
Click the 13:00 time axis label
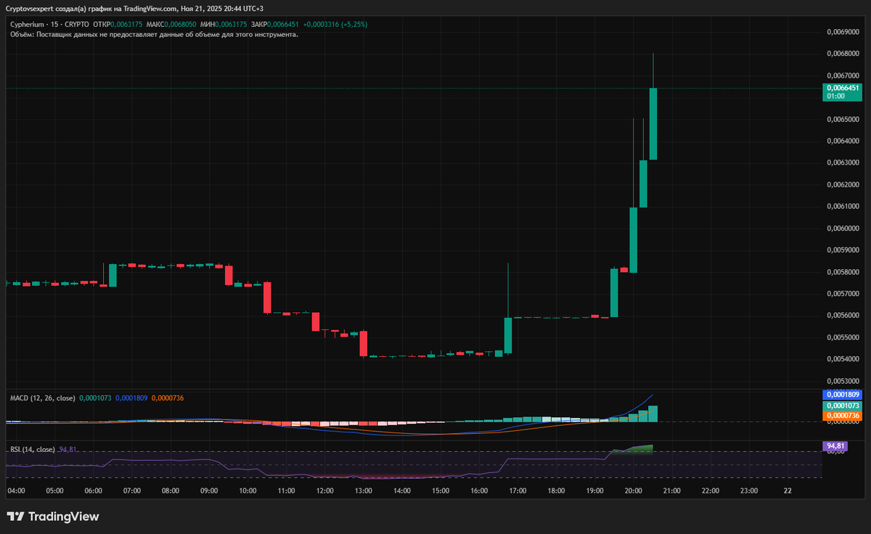tap(363, 490)
